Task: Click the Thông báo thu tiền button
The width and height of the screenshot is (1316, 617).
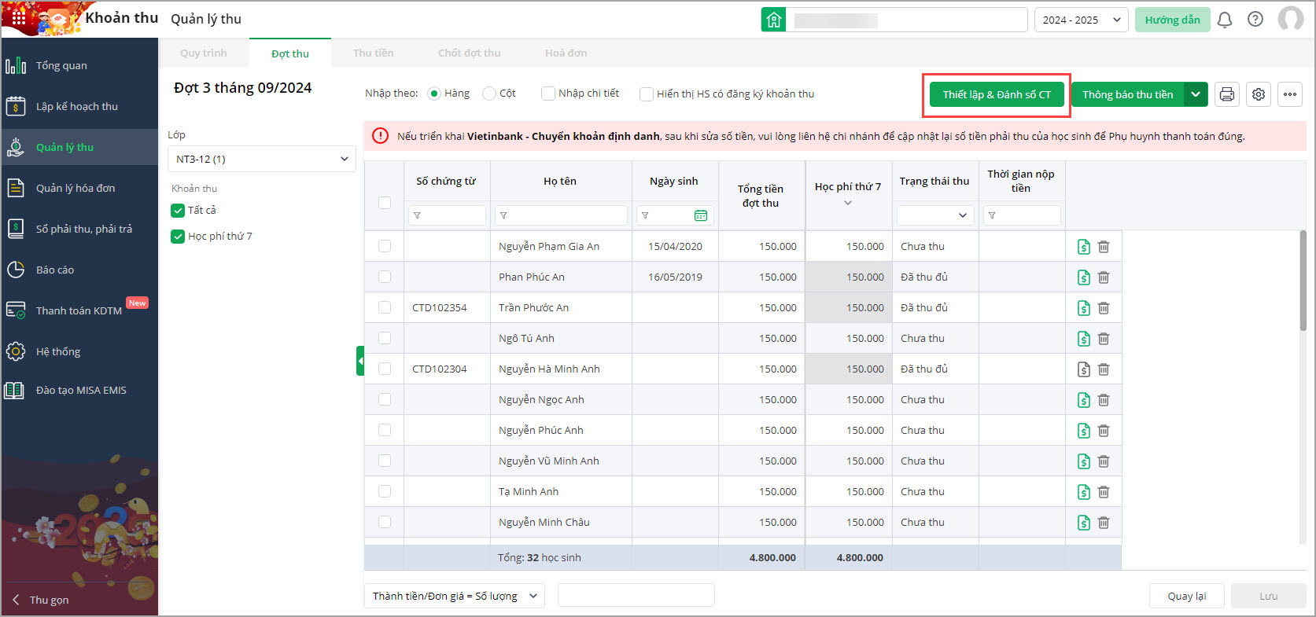Action: click(1128, 94)
